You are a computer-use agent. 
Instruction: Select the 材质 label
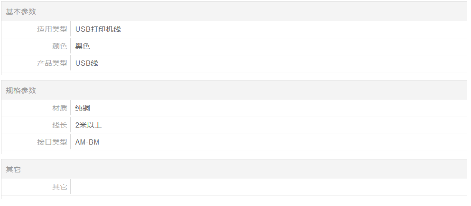click(x=59, y=108)
